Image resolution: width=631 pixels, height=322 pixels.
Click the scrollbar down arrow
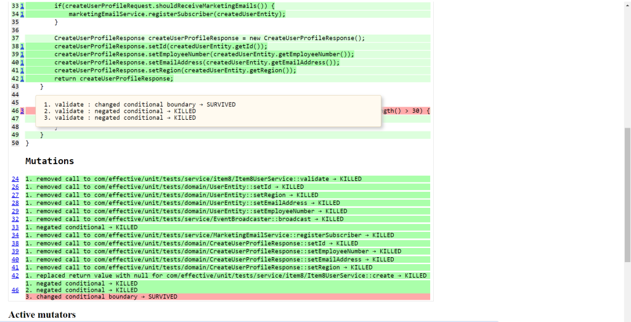tap(627, 318)
